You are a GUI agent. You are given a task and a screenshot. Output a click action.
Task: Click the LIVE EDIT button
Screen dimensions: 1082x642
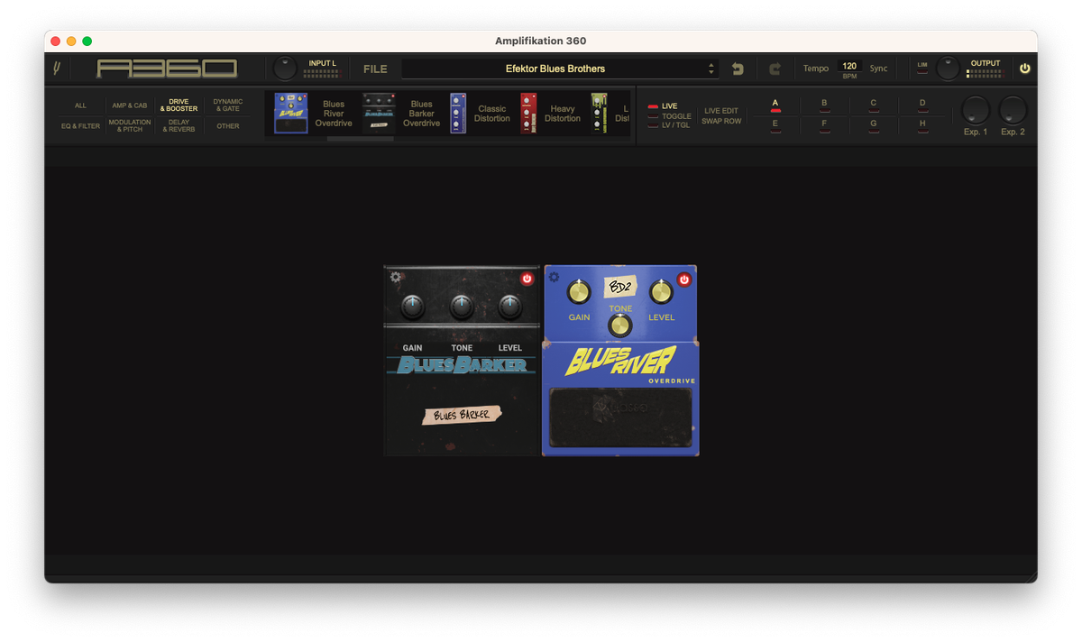720,111
